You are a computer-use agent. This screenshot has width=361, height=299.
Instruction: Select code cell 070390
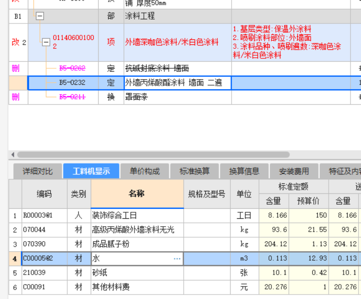pos(44,244)
